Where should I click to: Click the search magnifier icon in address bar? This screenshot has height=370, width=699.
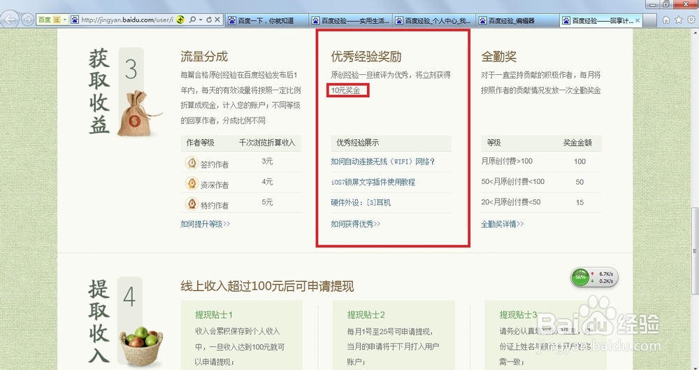(192, 20)
